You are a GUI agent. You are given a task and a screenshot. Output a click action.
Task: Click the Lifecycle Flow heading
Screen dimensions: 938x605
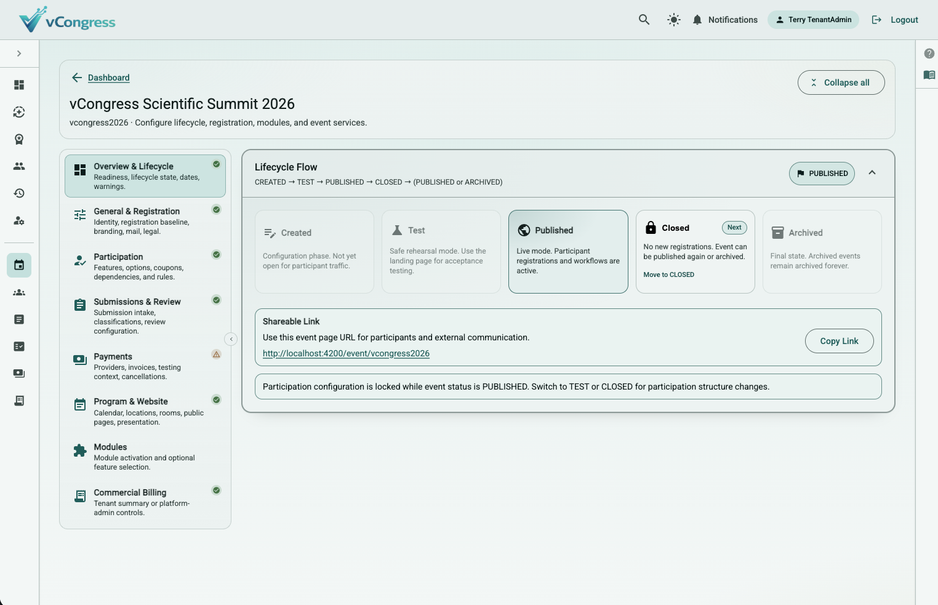coord(286,167)
